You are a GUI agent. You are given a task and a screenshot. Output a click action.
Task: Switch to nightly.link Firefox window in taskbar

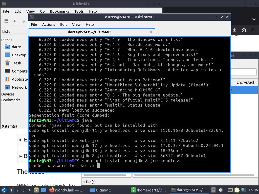67,190
